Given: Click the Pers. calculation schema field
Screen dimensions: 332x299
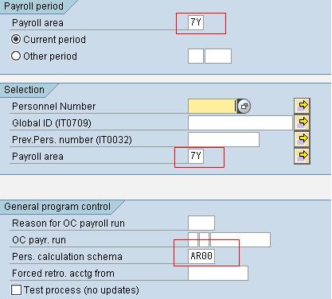Looking at the screenshot, I should (201, 256).
